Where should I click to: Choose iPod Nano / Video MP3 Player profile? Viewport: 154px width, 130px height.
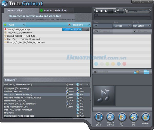pyautogui.click(x=47, y=98)
